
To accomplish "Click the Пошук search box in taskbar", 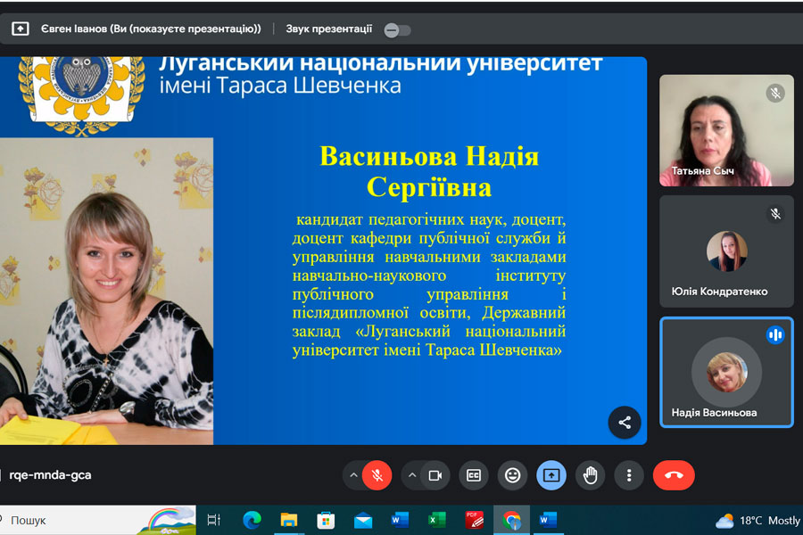I will [x=97, y=520].
